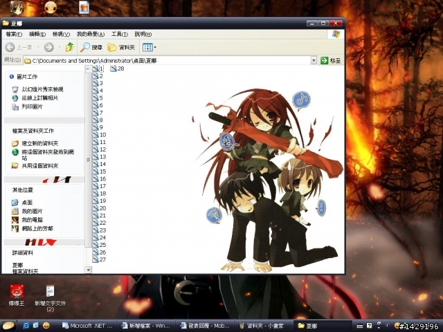Click side pane scrollbar down arrow
The width and height of the screenshot is (443, 332).
coord(88,270)
